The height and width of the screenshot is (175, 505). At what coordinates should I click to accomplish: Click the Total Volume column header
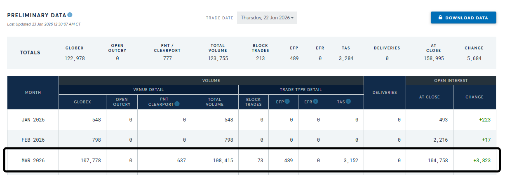click(215, 102)
